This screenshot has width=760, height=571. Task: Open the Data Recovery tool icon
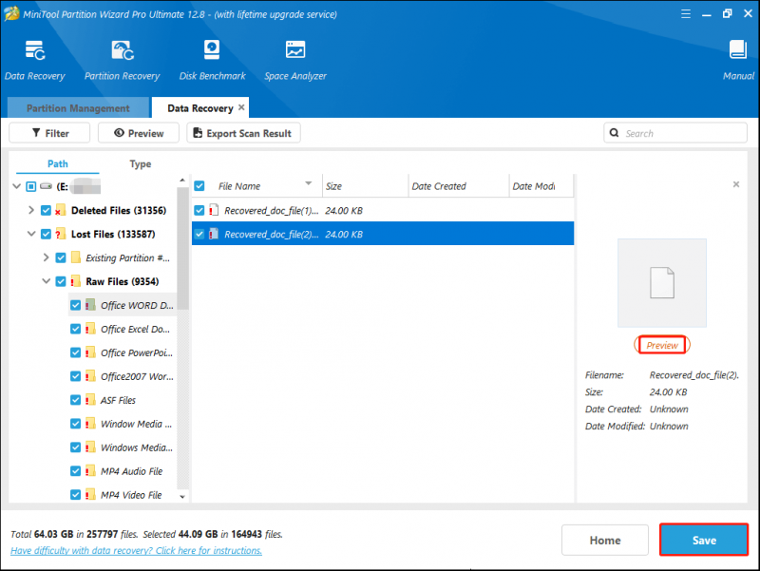click(35, 50)
